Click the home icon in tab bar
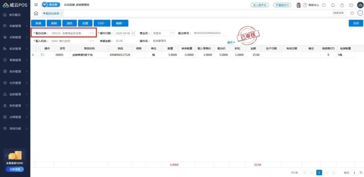The height and width of the screenshot is (177, 364). pos(36,13)
